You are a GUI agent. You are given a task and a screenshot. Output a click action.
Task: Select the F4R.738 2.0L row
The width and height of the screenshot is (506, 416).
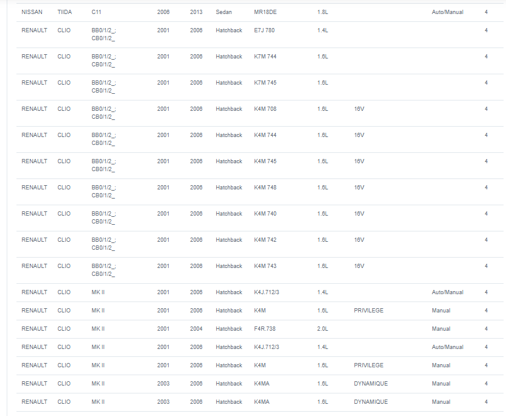[x=260, y=329]
